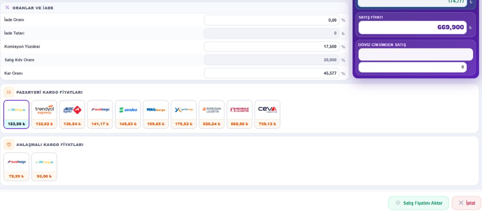Cancel with the İptal button
The height and width of the screenshot is (211, 482).
pos(466,203)
